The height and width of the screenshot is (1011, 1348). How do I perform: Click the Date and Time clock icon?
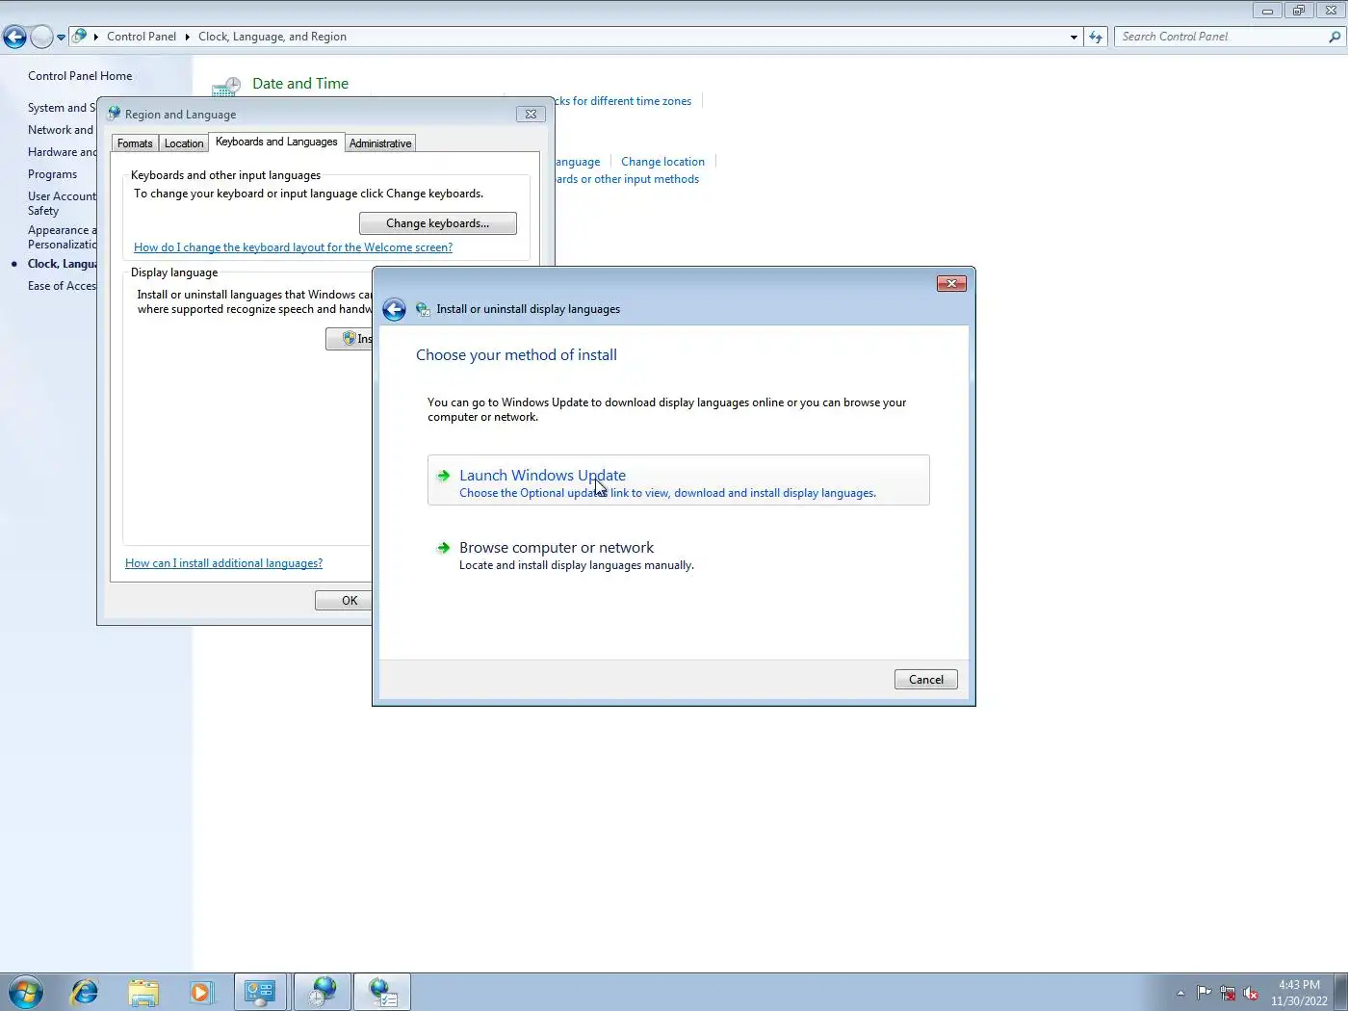[x=226, y=87]
